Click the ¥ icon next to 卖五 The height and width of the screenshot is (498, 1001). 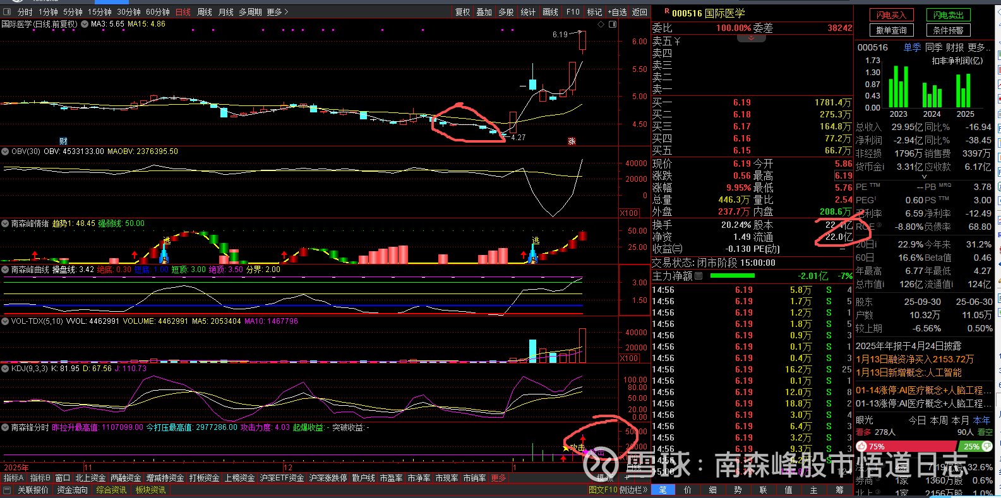click(677, 41)
